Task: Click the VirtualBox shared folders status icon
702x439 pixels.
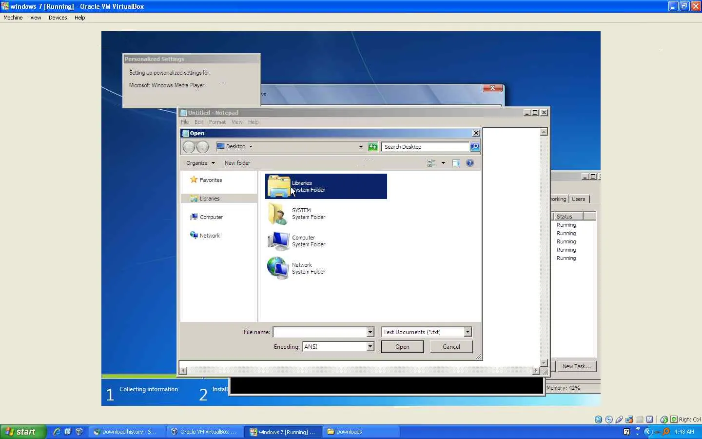Action: tap(640, 419)
